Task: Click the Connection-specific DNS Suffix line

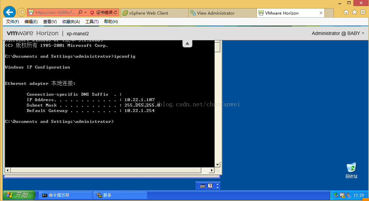Action: click(x=74, y=94)
